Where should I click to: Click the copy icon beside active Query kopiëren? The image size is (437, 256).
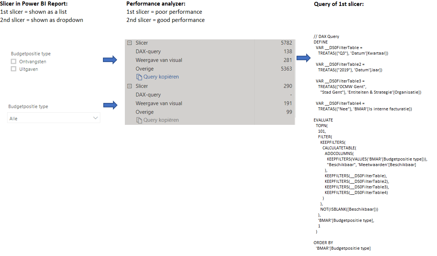(x=139, y=77)
